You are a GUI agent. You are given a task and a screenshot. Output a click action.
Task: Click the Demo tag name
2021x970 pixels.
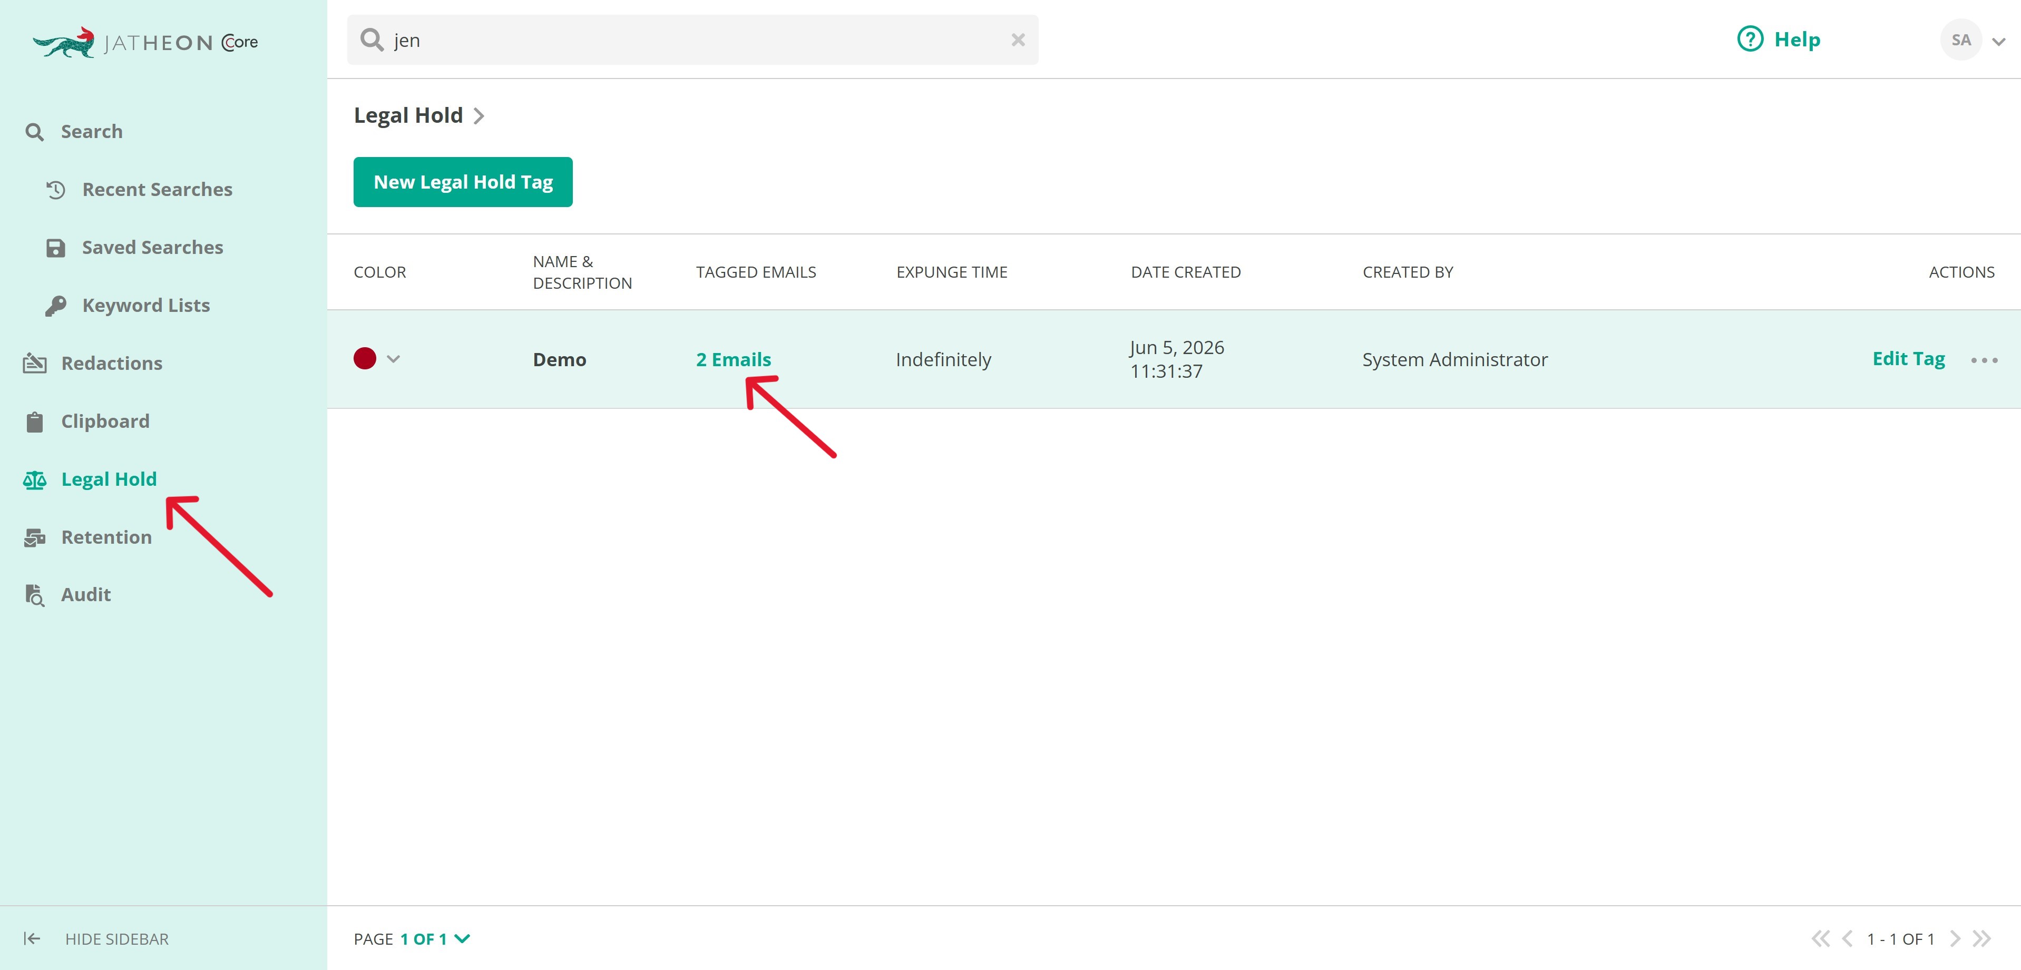pyautogui.click(x=559, y=359)
